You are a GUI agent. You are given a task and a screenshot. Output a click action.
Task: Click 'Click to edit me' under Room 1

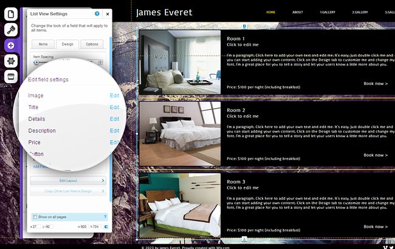pos(242,45)
